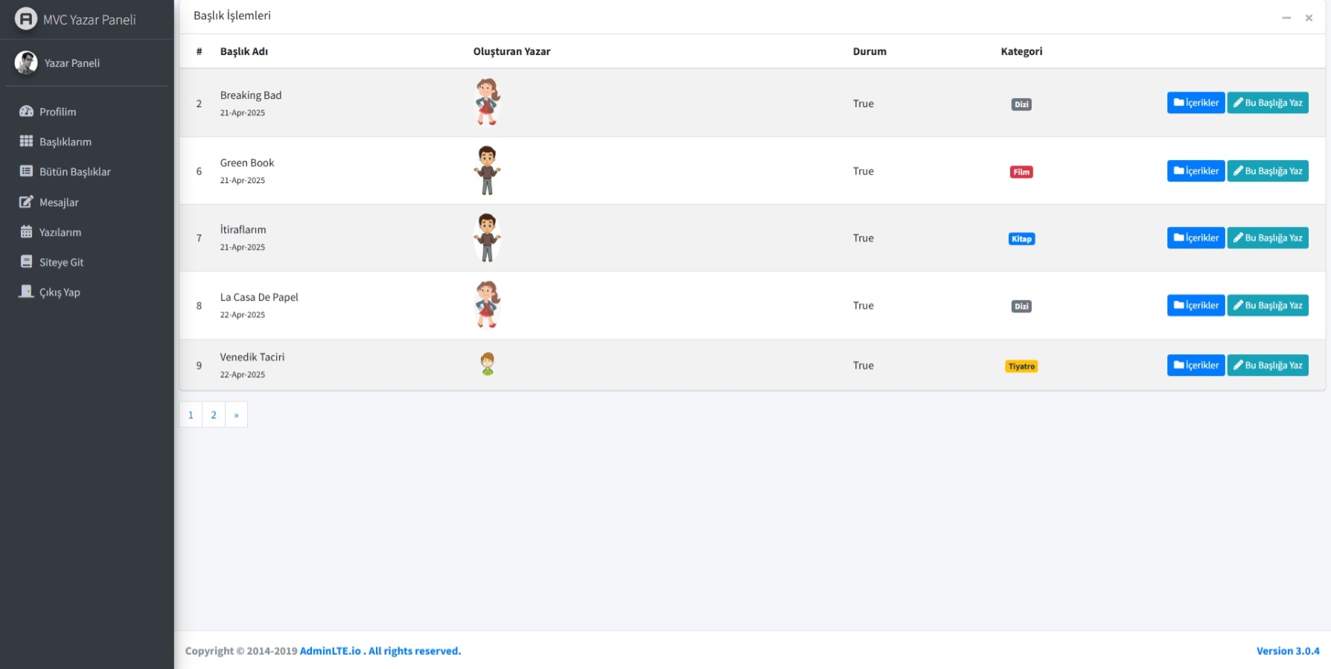Click the author avatar for La Casa De Papel
Screen dimensions: 1331x669
point(488,304)
